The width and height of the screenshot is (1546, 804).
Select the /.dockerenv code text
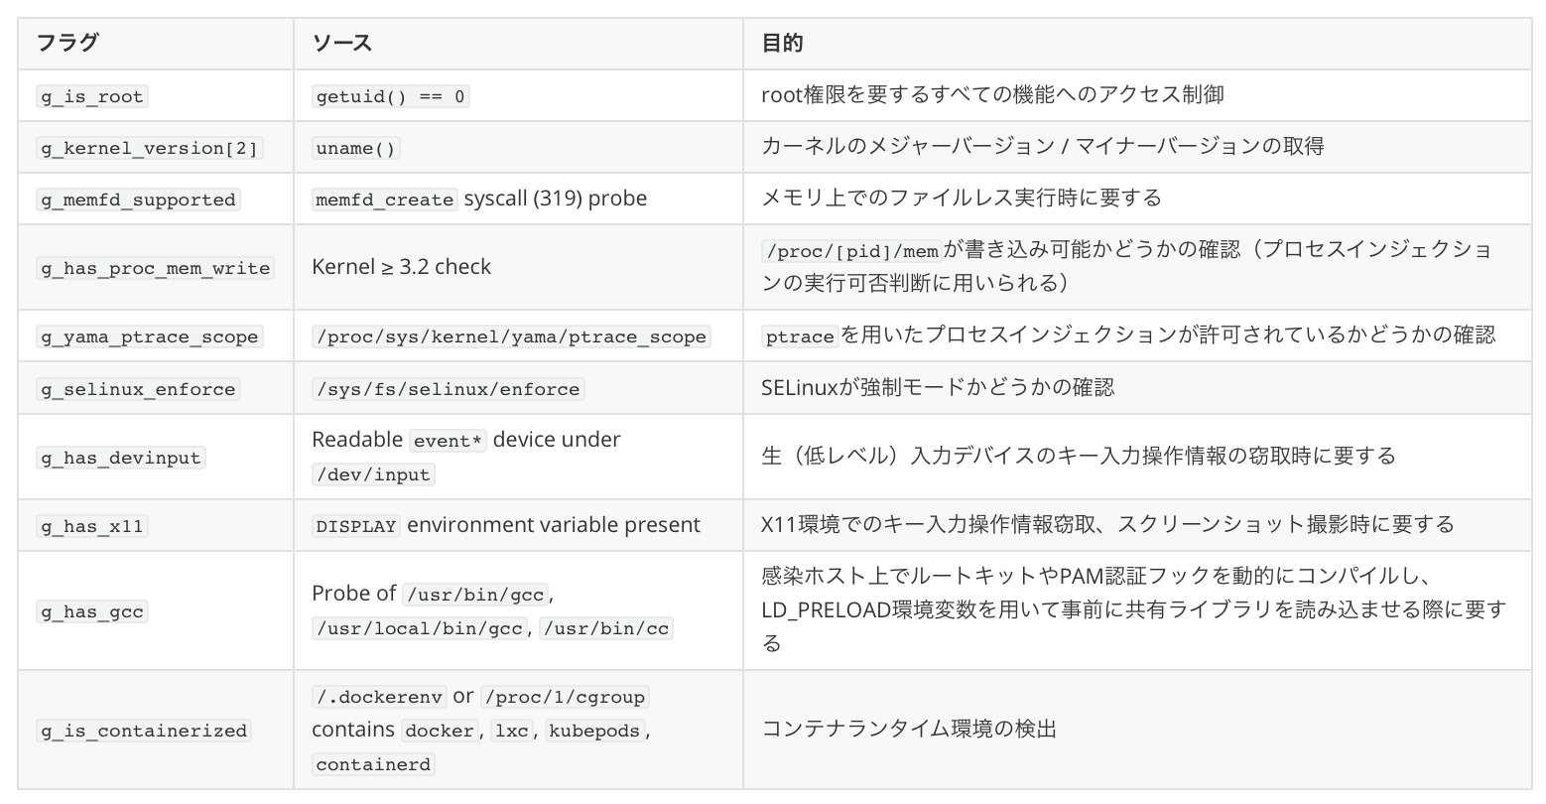click(x=379, y=697)
